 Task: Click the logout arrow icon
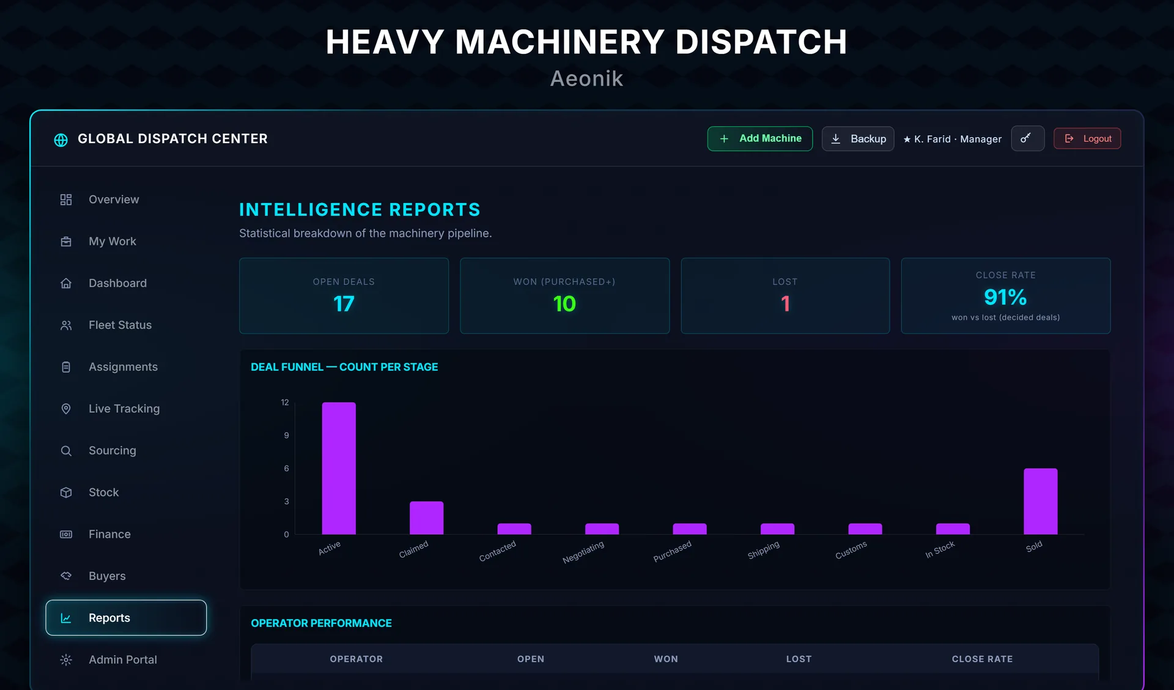tap(1069, 139)
